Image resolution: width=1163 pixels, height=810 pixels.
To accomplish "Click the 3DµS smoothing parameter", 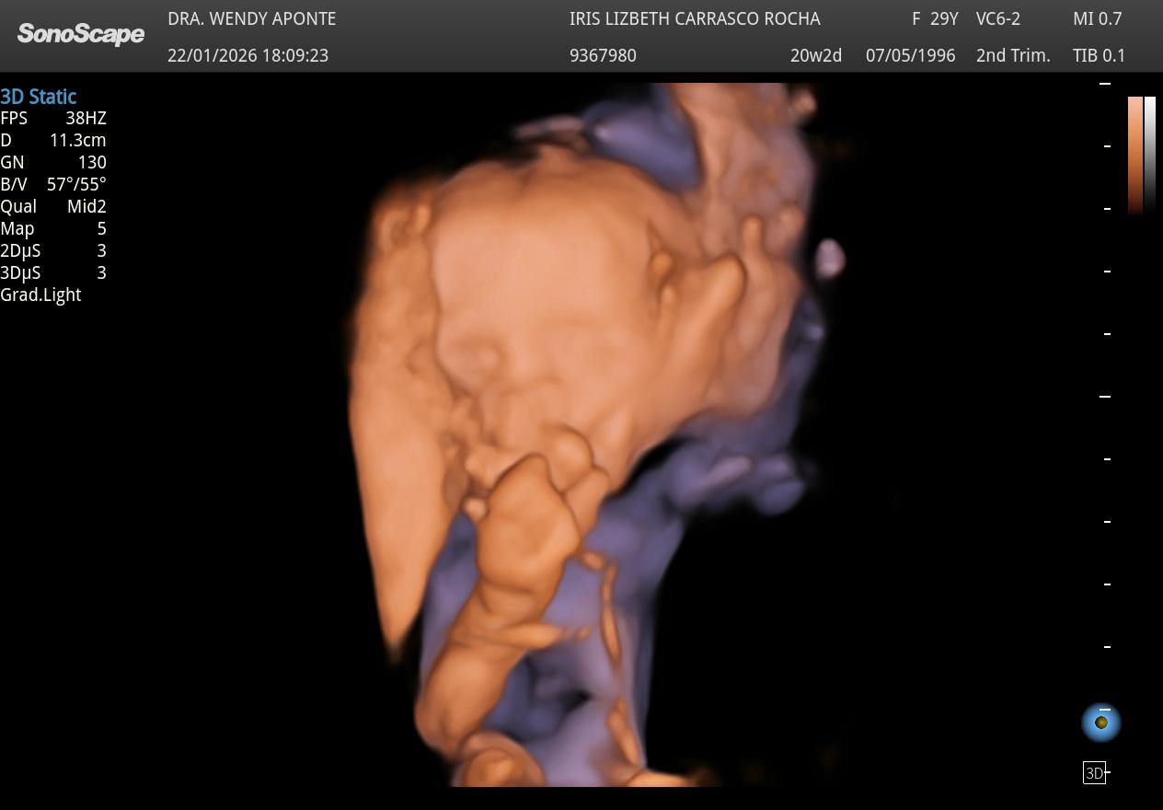I will coord(53,272).
